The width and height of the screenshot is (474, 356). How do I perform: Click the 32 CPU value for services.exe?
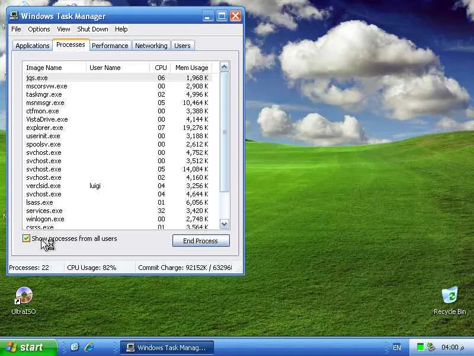pos(161,211)
